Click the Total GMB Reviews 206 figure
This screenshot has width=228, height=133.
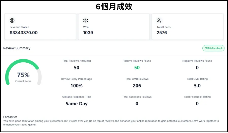(137, 86)
